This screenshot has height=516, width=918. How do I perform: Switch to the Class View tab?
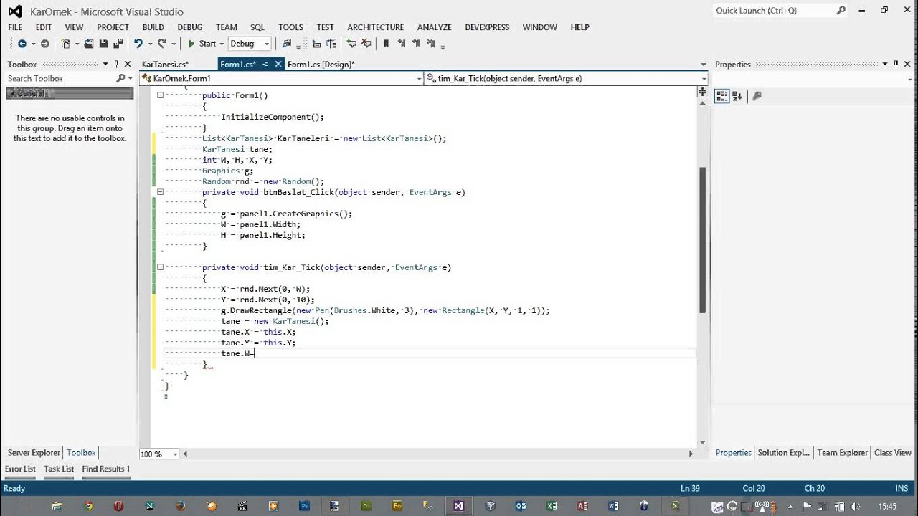click(x=893, y=453)
